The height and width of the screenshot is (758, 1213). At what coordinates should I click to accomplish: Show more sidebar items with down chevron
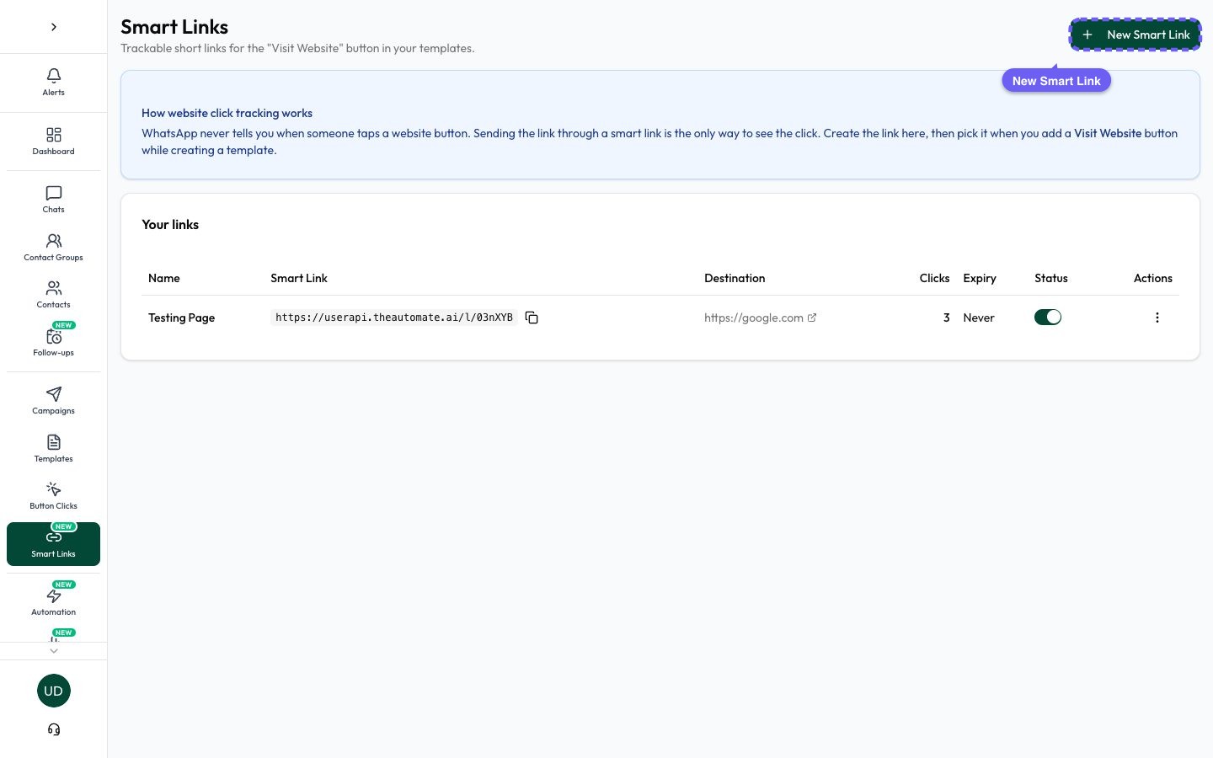(x=54, y=650)
